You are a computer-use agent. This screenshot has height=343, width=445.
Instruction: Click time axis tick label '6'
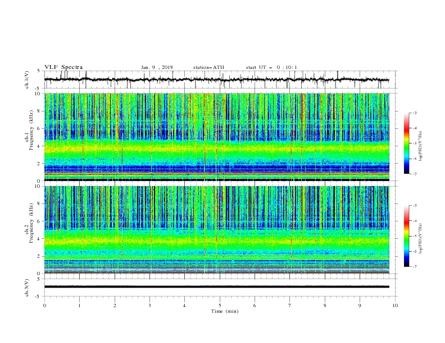(x=255, y=305)
